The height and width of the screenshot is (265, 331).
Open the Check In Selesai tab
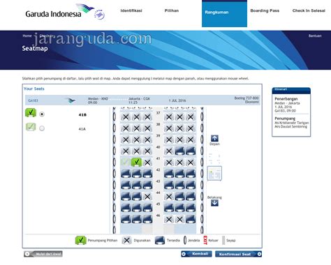click(x=309, y=10)
